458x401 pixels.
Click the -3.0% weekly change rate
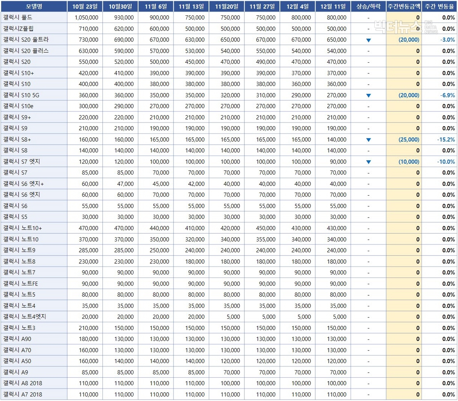pyautogui.click(x=448, y=40)
